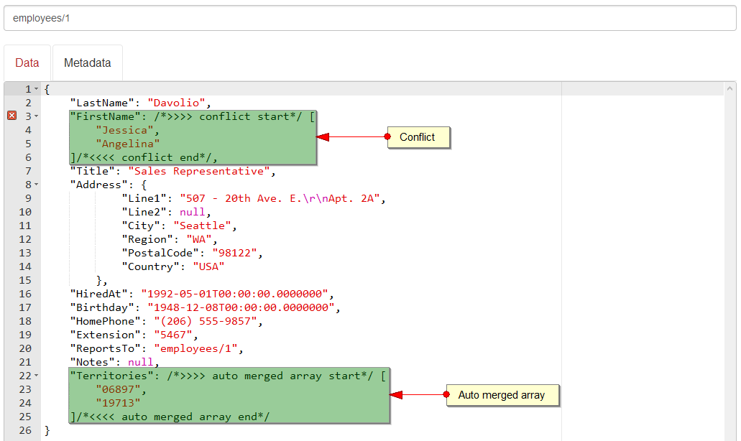Viewport: 741px width, 441px height.
Task: Click the null value of Line2
Action: tap(193, 212)
